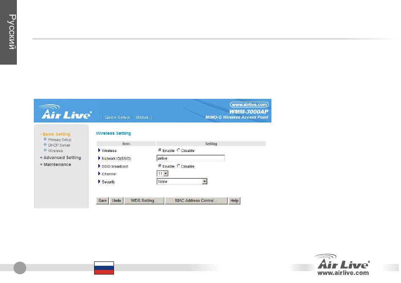Click the blue arrow icon next to Security
The width and height of the screenshot is (401, 283).
click(99, 182)
